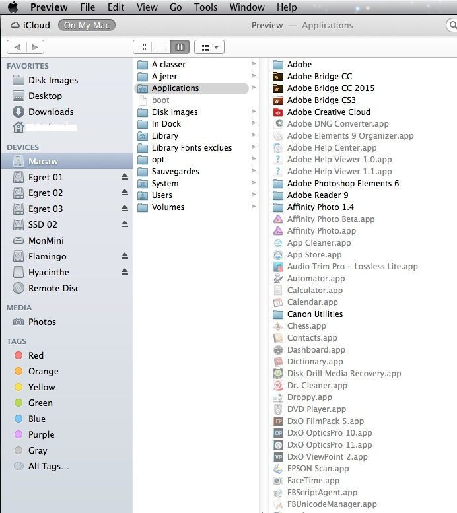Open the File menu
457x513 pixels.
(88, 7)
